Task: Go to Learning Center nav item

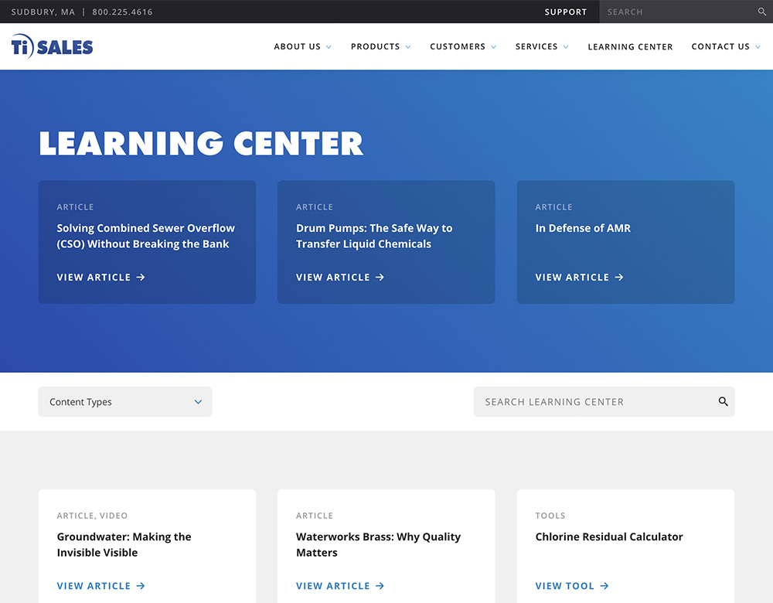Action: click(630, 46)
